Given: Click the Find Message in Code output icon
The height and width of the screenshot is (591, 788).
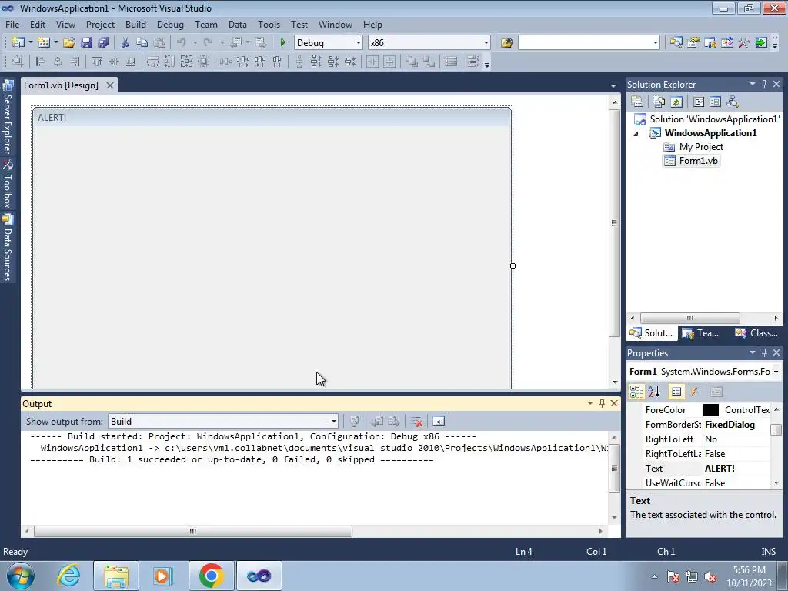Looking at the screenshot, I should pyautogui.click(x=354, y=421).
